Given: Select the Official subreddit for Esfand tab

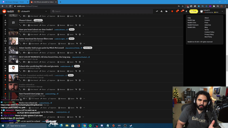Looking at the screenshot, I should tap(43, 2).
